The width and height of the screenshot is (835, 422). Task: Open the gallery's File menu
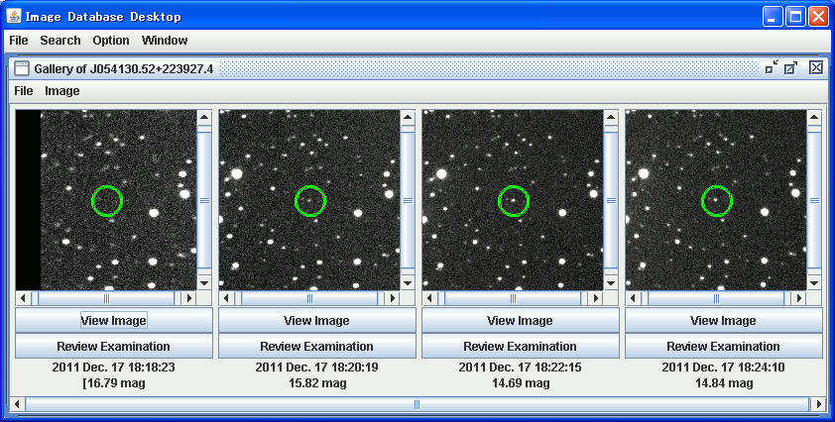coord(23,91)
